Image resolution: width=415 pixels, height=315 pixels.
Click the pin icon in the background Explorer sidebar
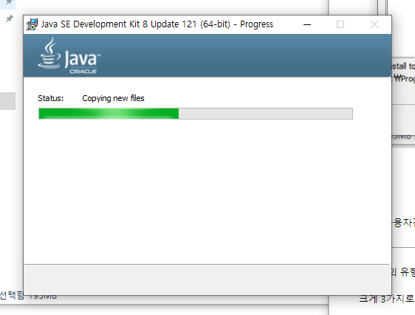point(10,18)
